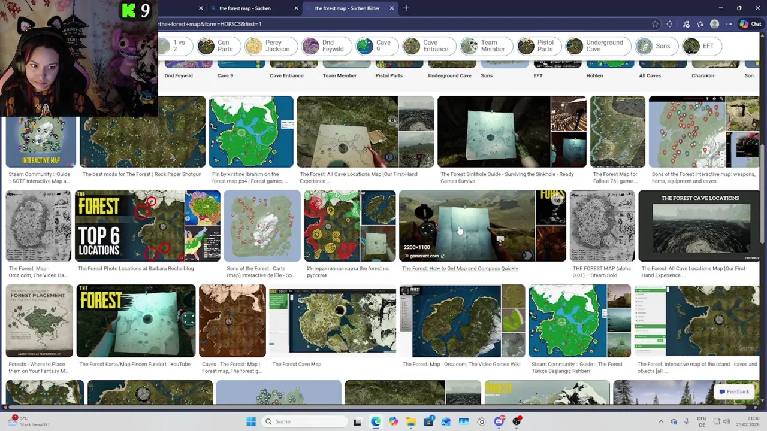Open the green map Pin by kirstine Ibrahim
767x431 pixels.
tap(251, 132)
